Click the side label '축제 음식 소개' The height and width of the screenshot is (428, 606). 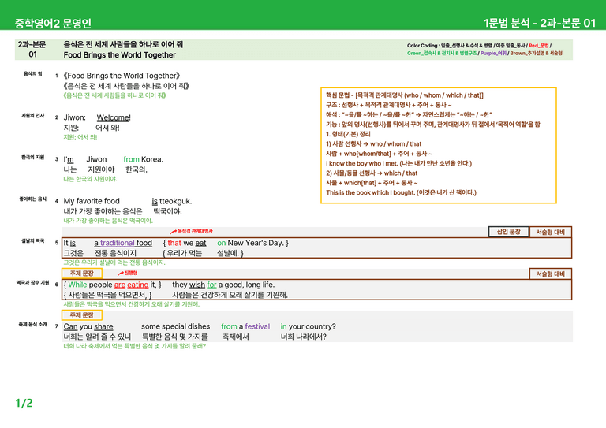pos(33,324)
